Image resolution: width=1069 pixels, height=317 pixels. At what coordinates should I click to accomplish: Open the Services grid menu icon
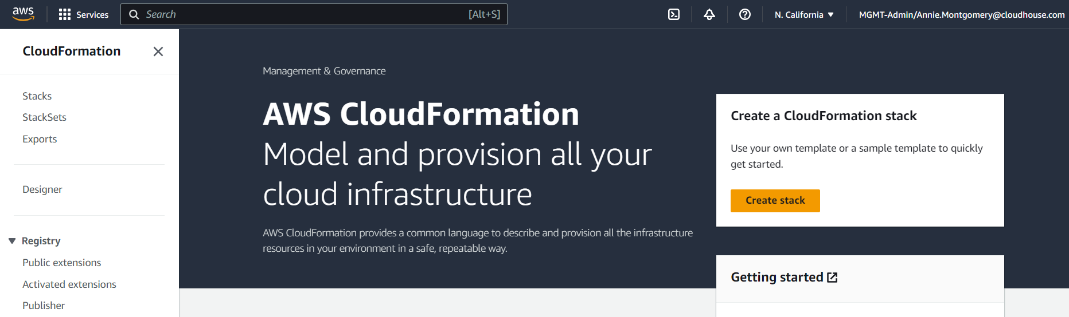click(65, 14)
